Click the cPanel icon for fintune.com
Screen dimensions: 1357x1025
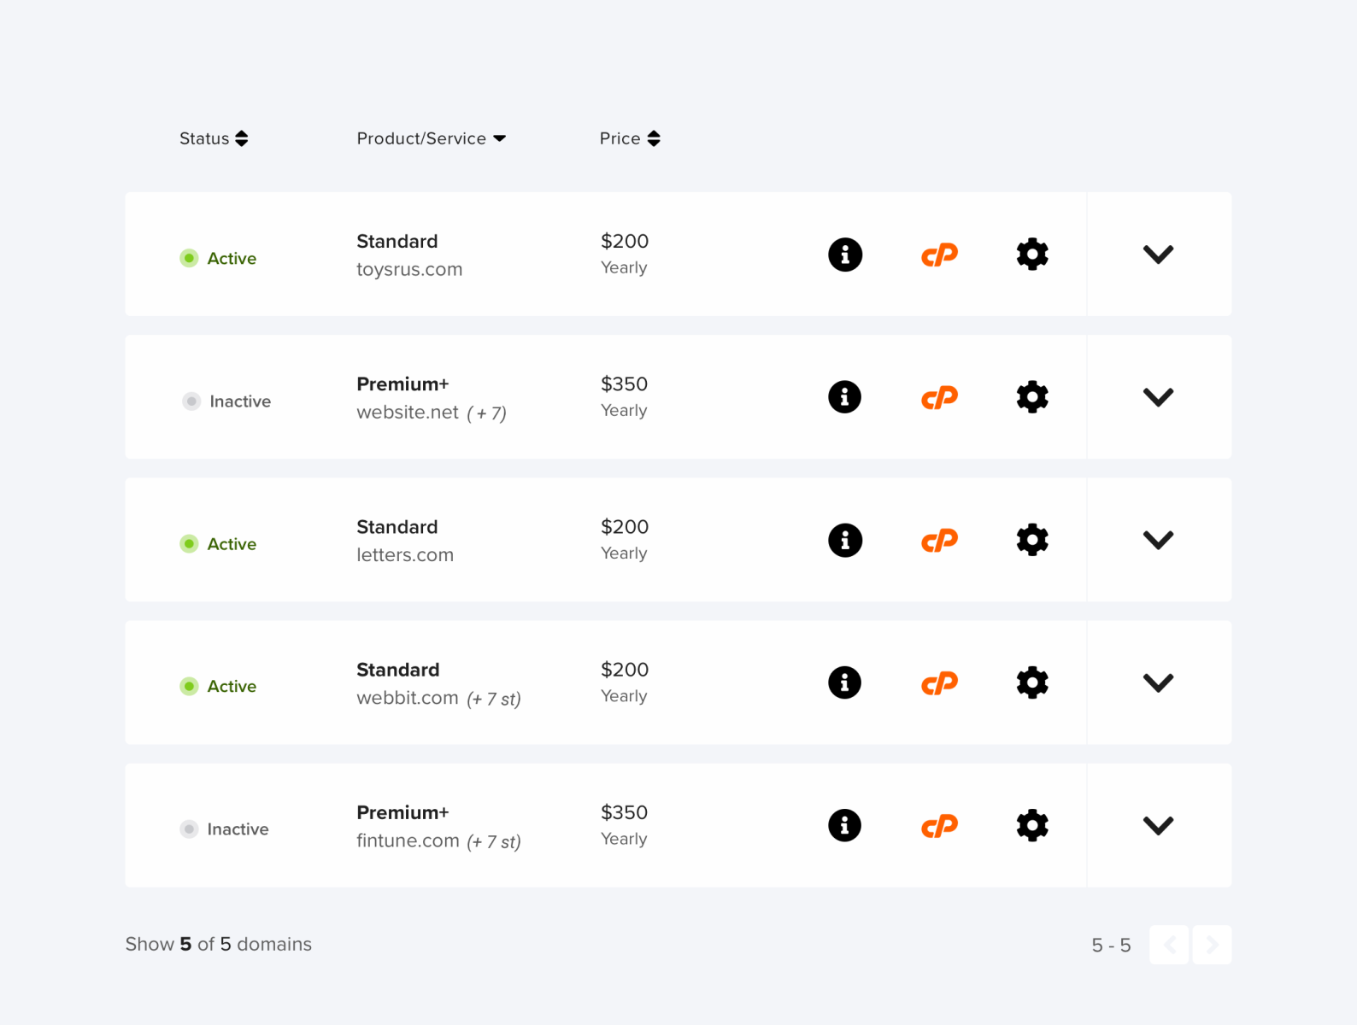(939, 825)
